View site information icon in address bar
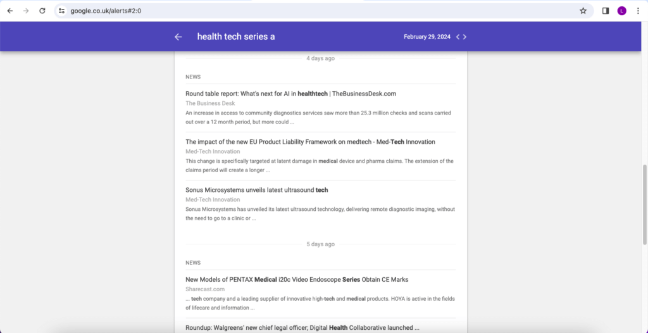648x333 pixels. click(x=62, y=11)
